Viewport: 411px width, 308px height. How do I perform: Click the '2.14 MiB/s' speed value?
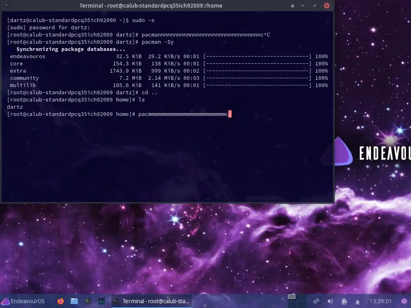coord(164,78)
